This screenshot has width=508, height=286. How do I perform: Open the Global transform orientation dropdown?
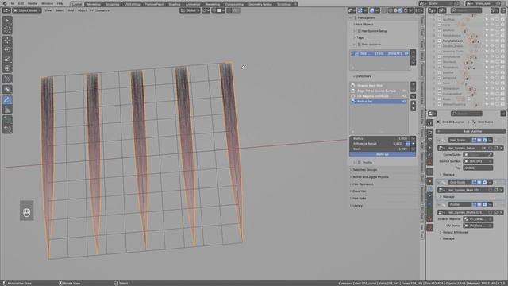point(190,10)
